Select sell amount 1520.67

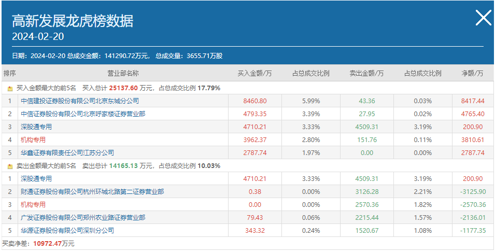click(x=366, y=231)
